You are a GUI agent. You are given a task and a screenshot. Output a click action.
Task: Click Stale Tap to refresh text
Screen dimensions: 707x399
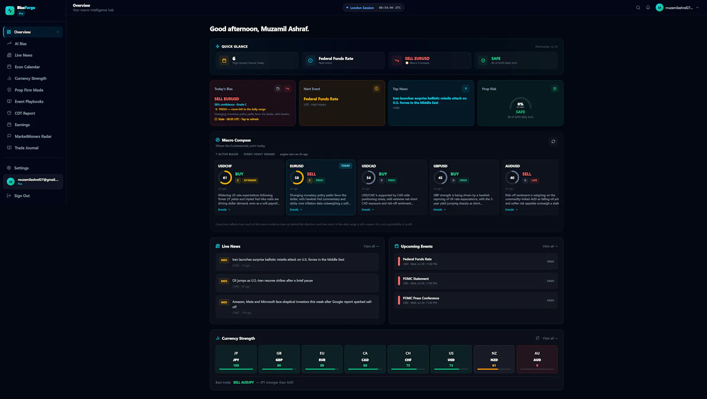(x=237, y=119)
